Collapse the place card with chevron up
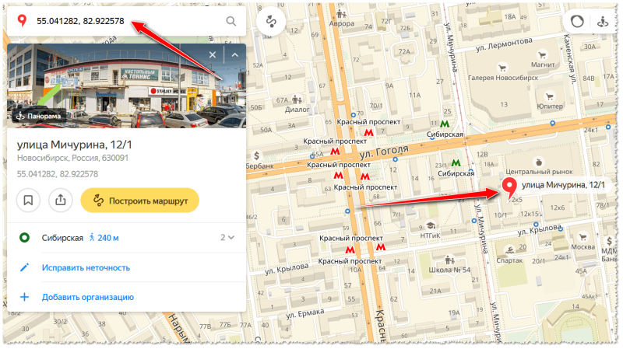 [x=235, y=54]
